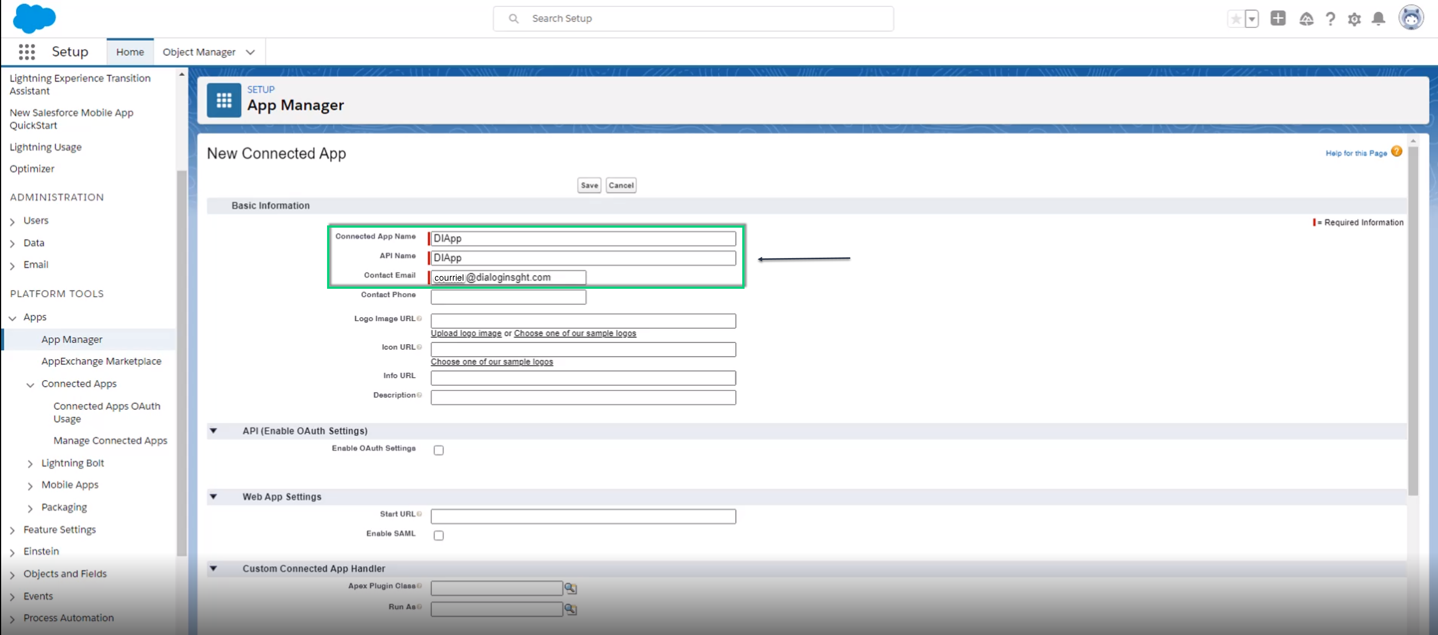Expand the Users tree item
Viewport: 1438px width, 635px height.
coord(12,221)
